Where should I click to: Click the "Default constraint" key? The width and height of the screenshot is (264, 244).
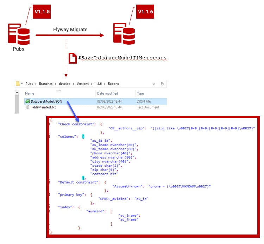78,182
